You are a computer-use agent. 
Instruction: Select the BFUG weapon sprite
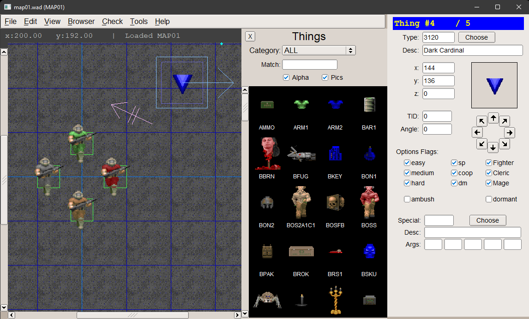coord(301,154)
